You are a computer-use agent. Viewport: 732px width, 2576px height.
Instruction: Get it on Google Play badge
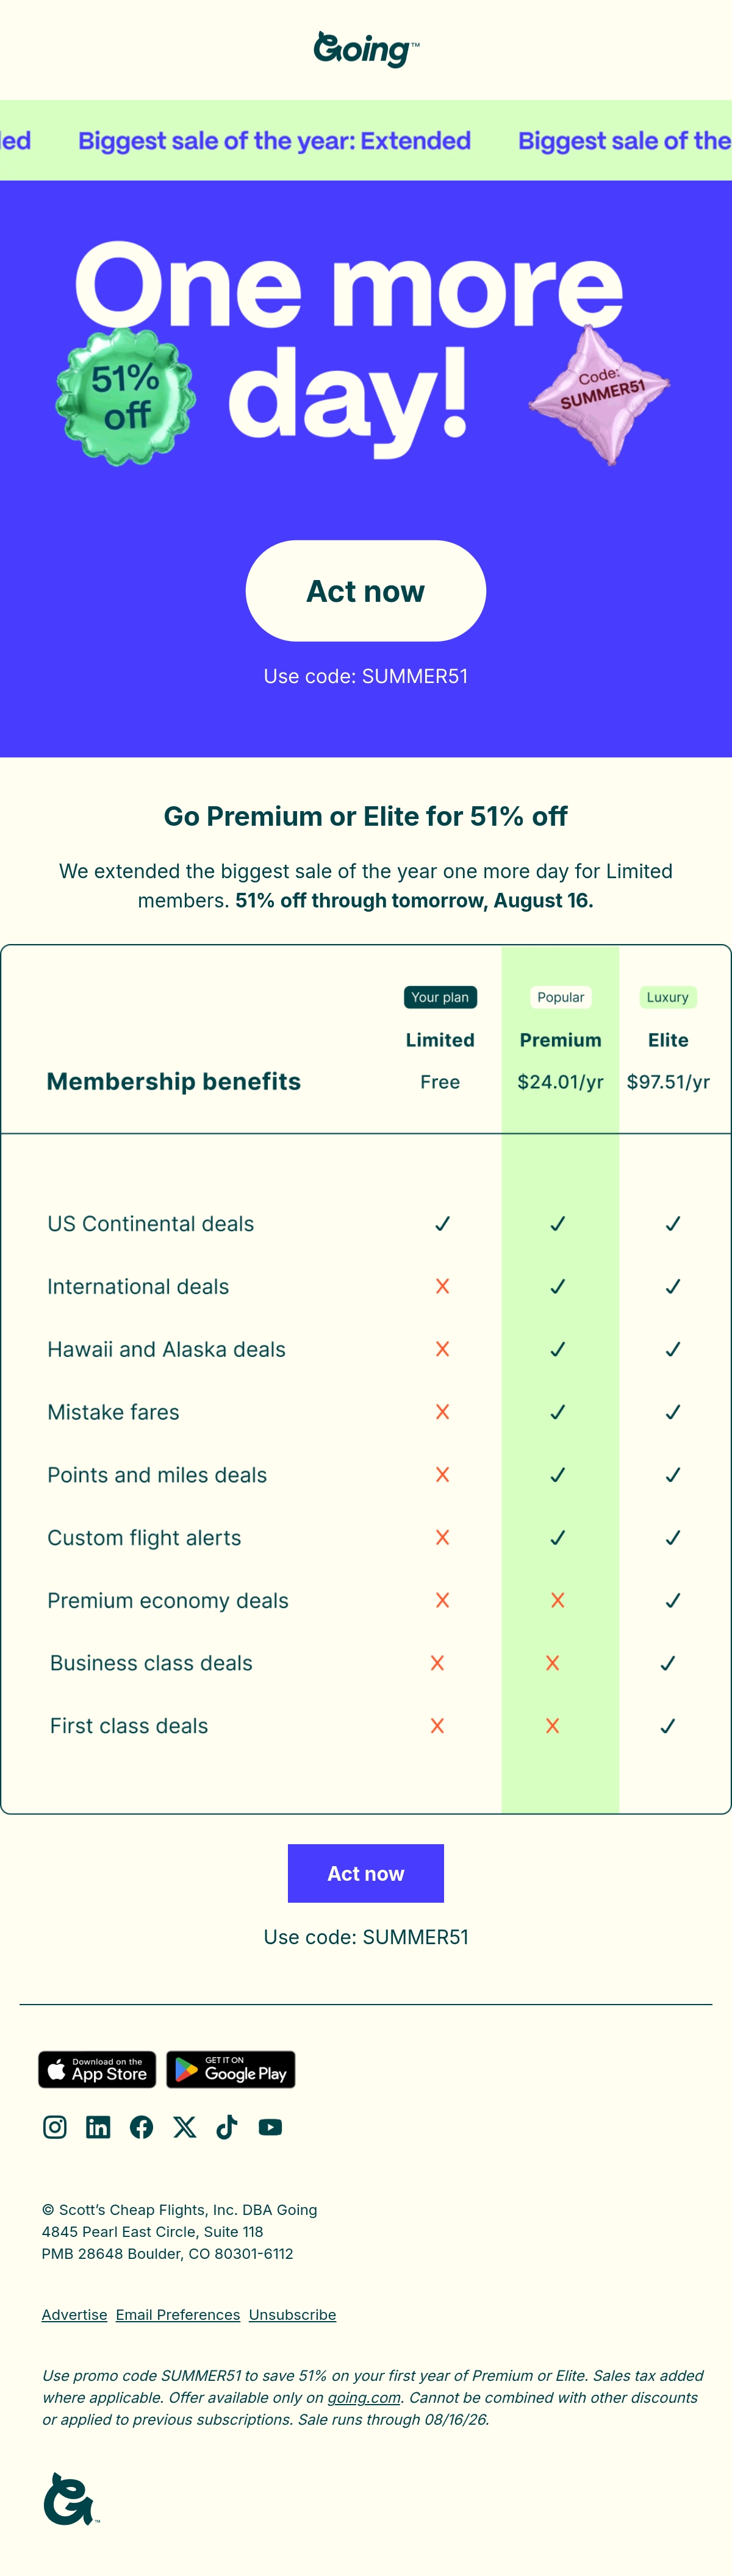pyautogui.click(x=231, y=2069)
